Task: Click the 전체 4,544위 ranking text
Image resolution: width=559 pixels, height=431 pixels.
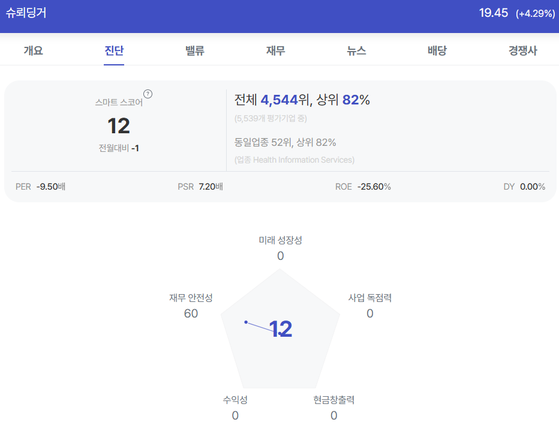Action: tap(274, 100)
